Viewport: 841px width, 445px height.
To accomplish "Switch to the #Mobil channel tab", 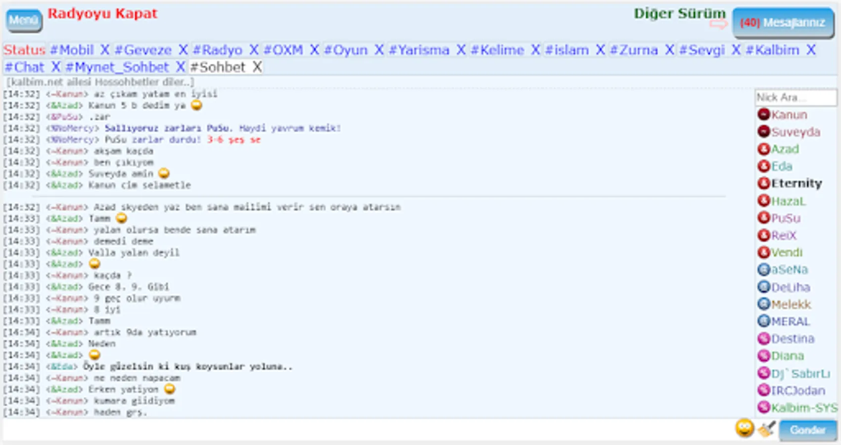I will click(x=72, y=50).
